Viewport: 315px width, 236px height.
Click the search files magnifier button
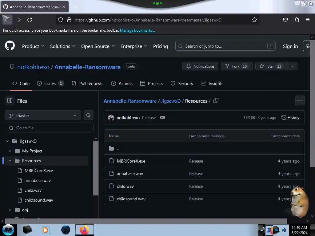point(88,115)
